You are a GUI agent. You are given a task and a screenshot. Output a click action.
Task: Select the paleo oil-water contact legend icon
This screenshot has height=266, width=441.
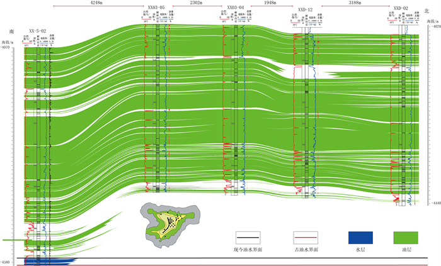(x=306, y=238)
